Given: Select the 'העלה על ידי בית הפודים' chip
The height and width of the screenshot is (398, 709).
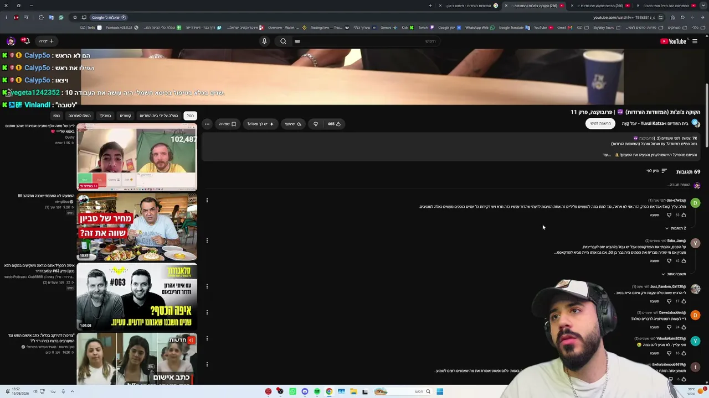Looking at the screenshot, I should point(159,116).
